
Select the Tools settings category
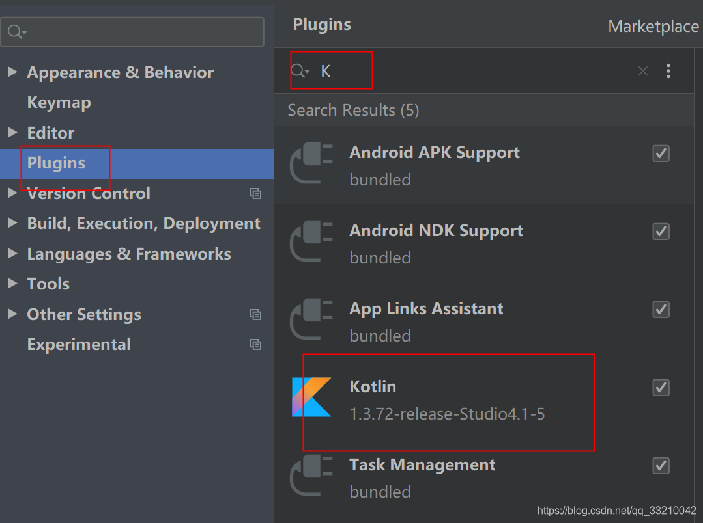48,284
